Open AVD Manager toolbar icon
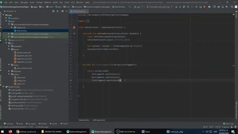The image size is (238, 134). pos(223,7)
